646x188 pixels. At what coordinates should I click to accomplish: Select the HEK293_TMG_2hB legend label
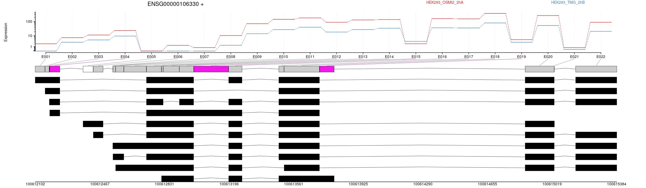pos(568,2)
